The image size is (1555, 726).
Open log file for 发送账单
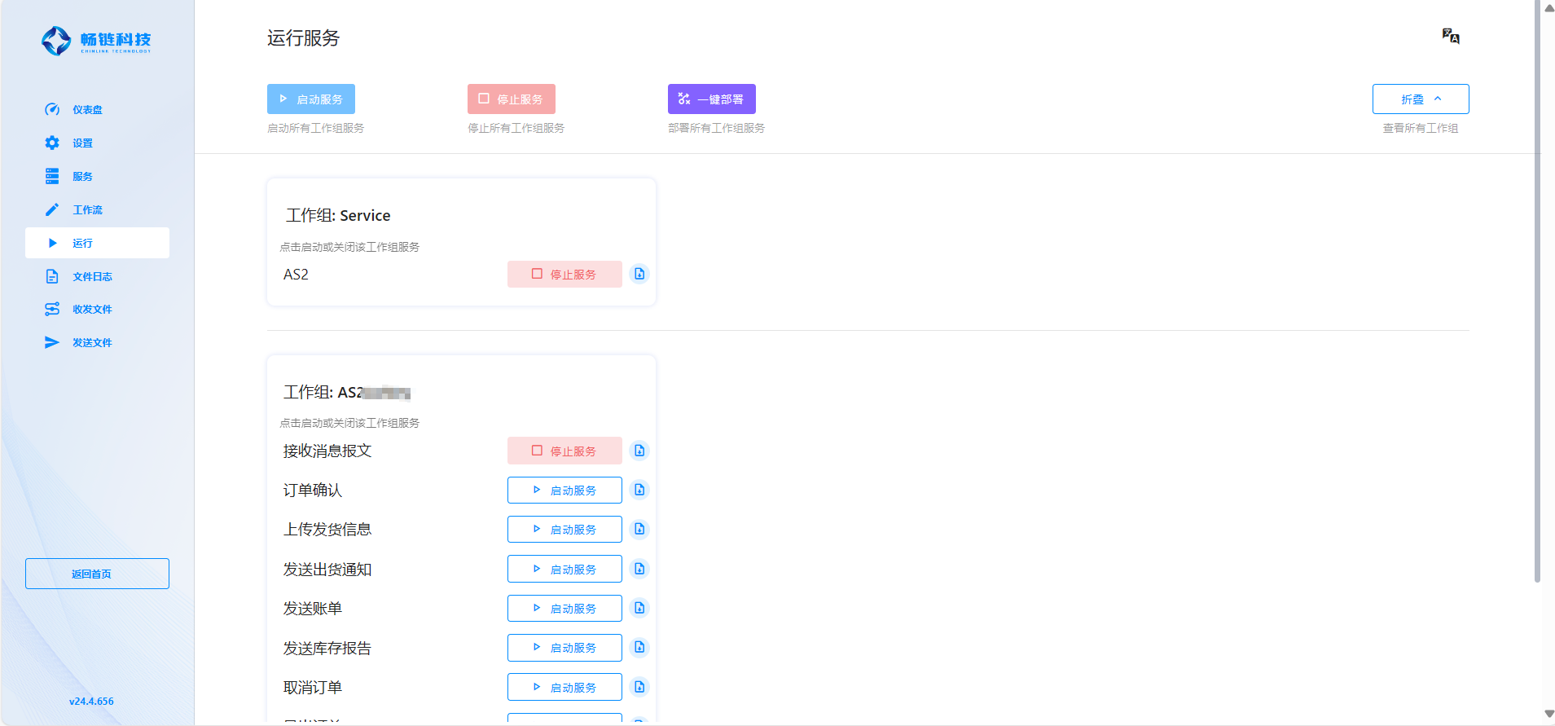click(x=639, y=608)
